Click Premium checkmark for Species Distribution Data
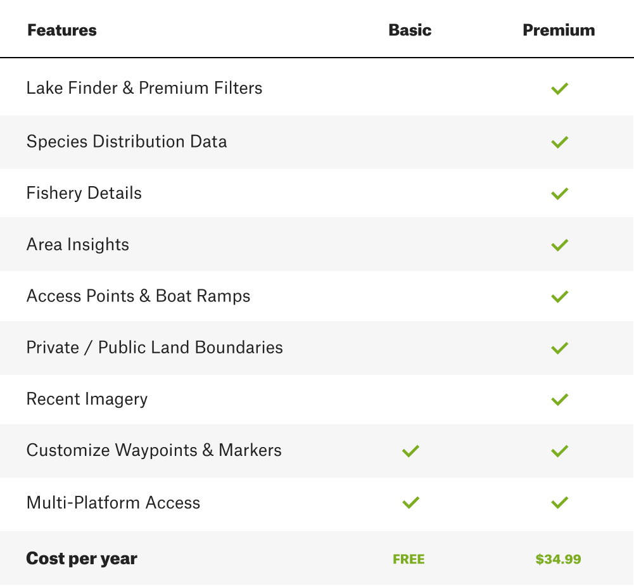 [559, 142]
